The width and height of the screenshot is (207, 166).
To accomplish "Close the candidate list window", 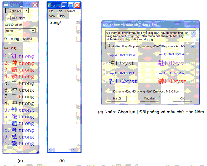I will click(x=35, y=5).
